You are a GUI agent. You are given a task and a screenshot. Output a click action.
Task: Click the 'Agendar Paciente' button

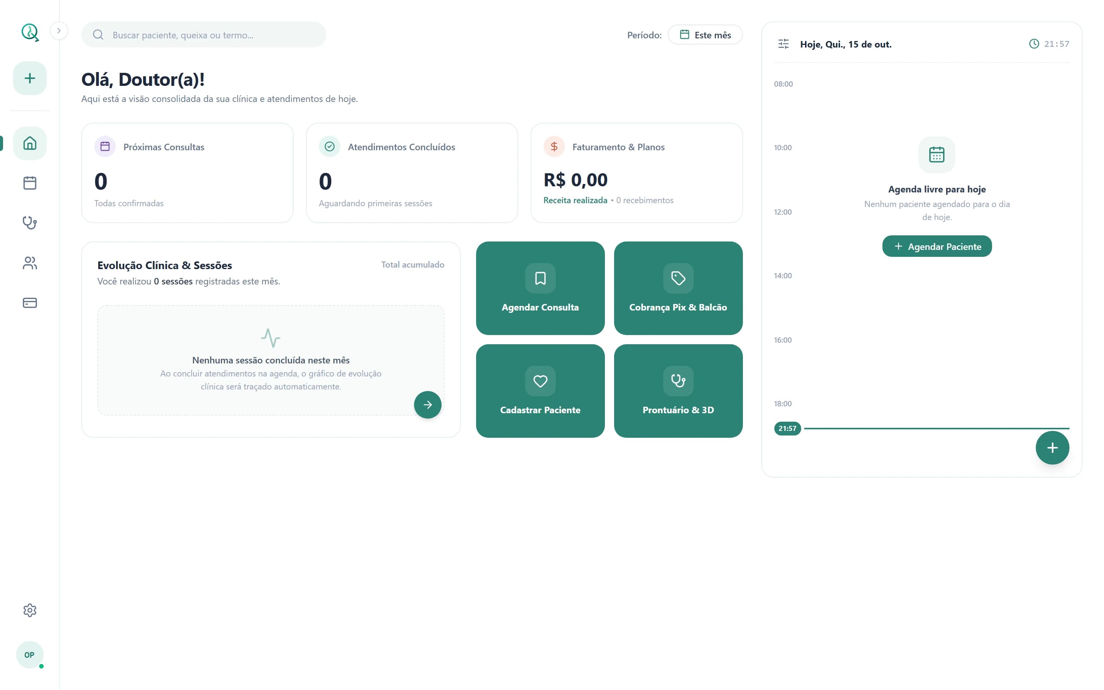(x=936, y=246)
